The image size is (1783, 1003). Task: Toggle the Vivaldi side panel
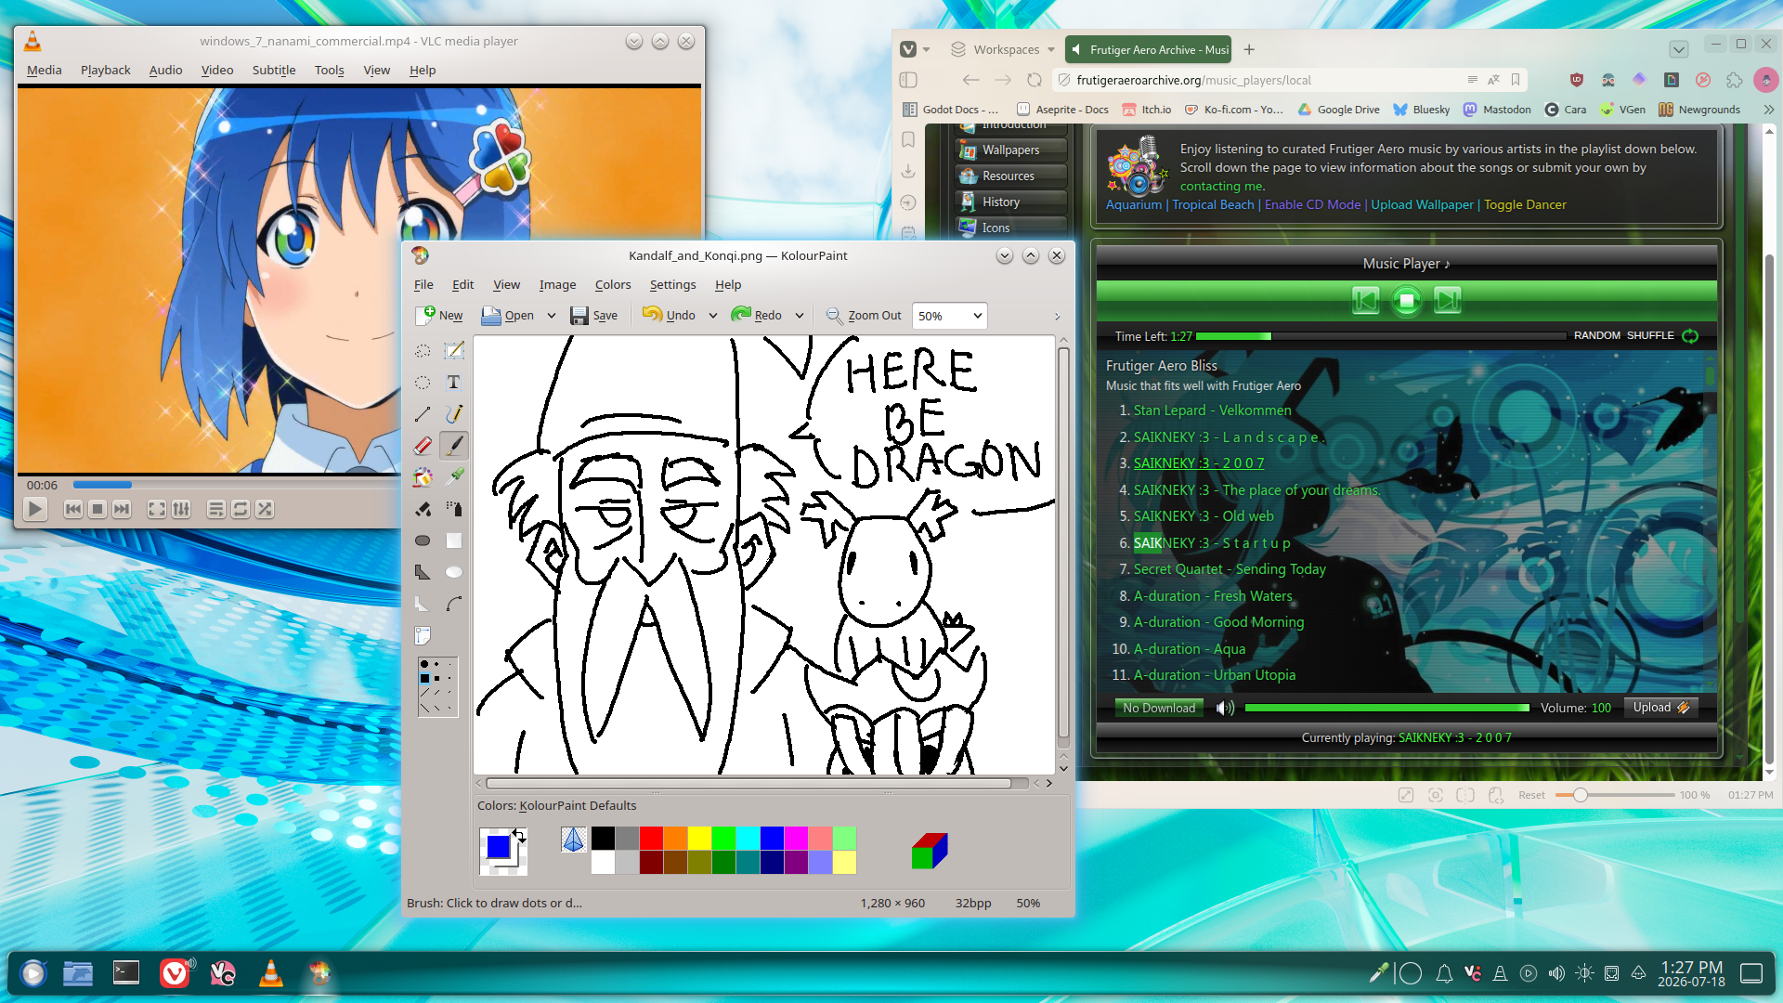pos(908,80)
